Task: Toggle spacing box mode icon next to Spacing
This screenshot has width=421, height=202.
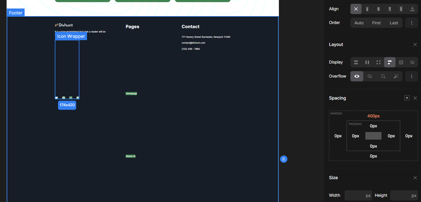Action: click(x=407, y=98)
